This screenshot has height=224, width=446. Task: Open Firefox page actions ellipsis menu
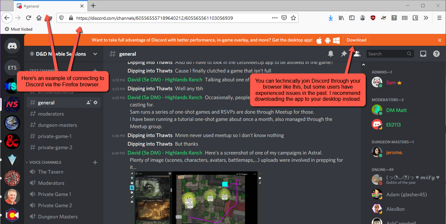click(x=275, y=18)
